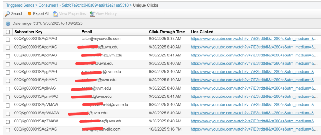Screen dimensions: 321x135
Task: Click the Export All icon
Action: tap(29, 14)
